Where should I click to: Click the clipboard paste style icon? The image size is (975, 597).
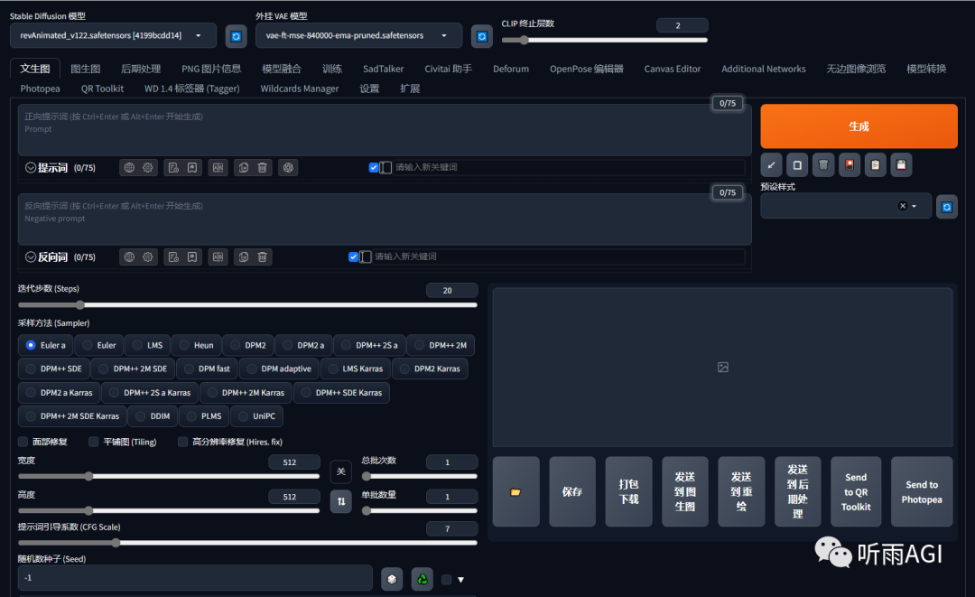coord(876,164)
